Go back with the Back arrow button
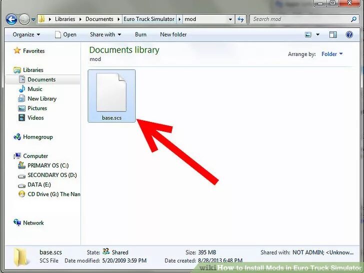The image size is (364, 273). 11,19
